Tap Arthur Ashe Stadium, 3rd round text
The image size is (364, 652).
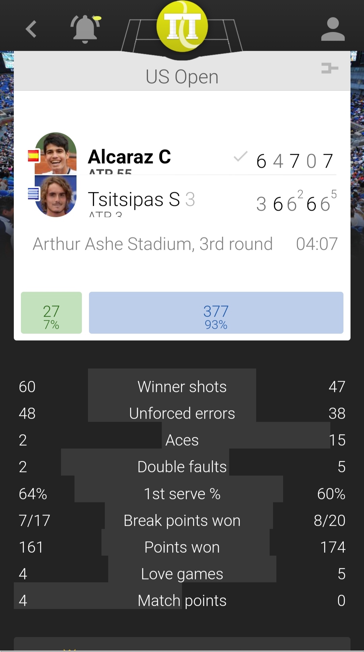(x=153, y=244)
